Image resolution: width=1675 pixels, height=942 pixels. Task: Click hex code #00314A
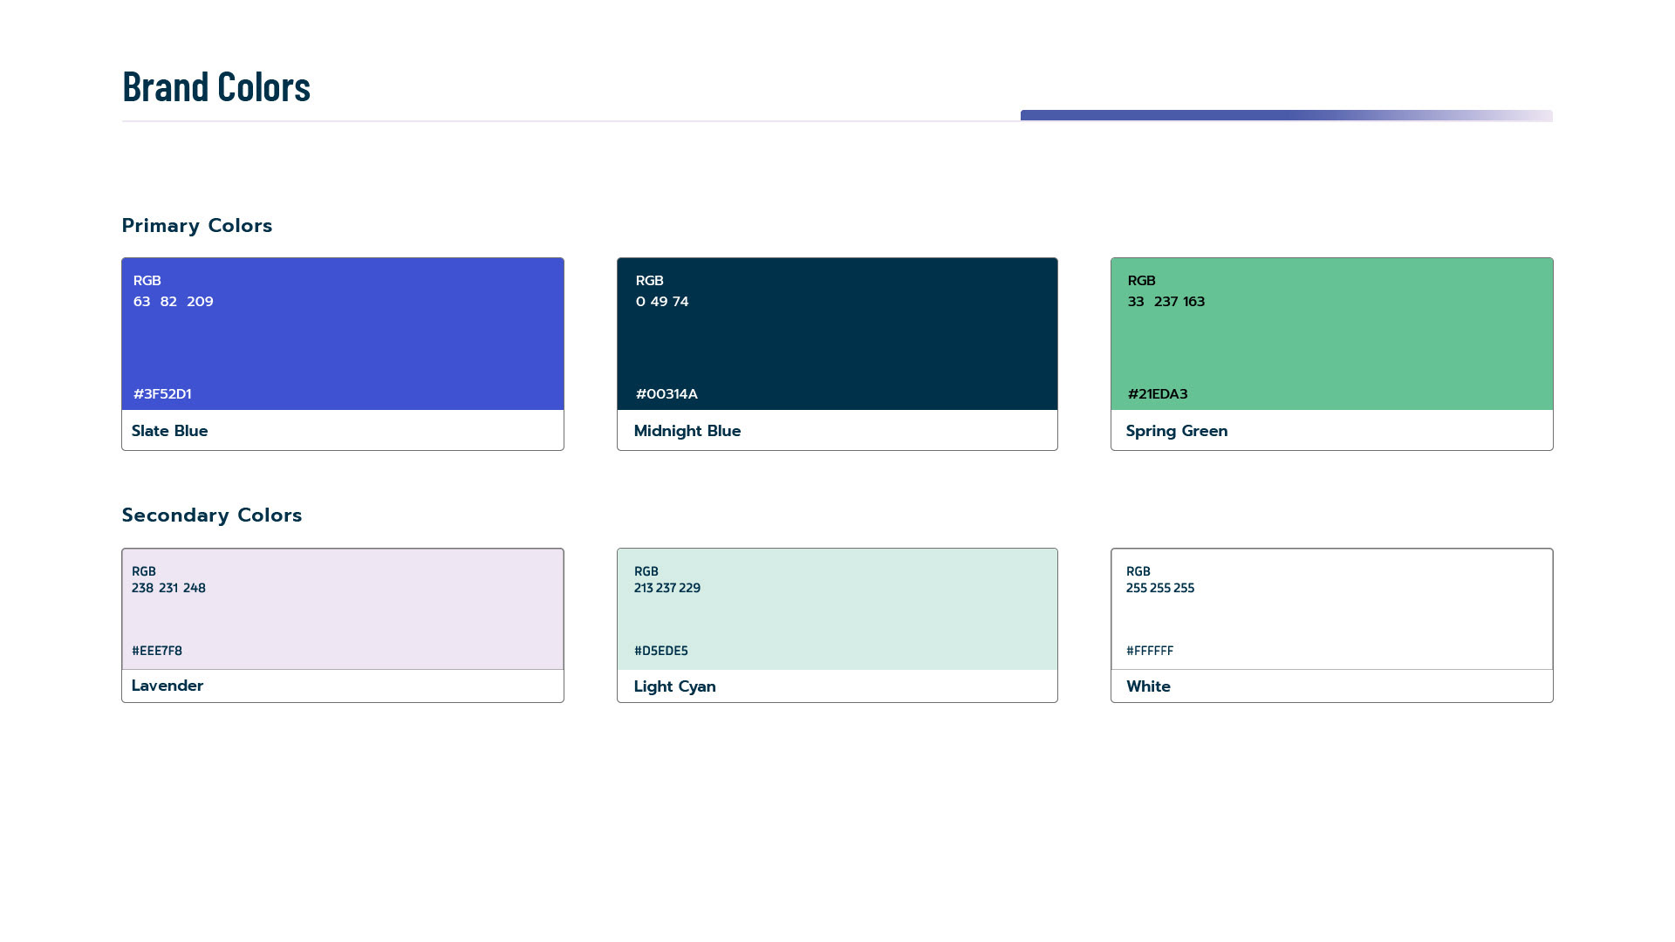[667, 394]
